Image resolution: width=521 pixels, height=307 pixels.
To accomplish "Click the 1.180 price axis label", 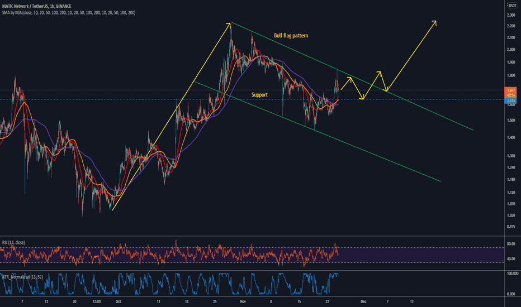I will [511, 180].
